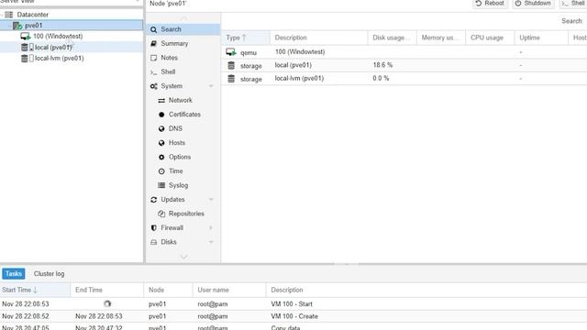Click the Repositories copy icon
The image size is (587, 330).
click(161, 214)
